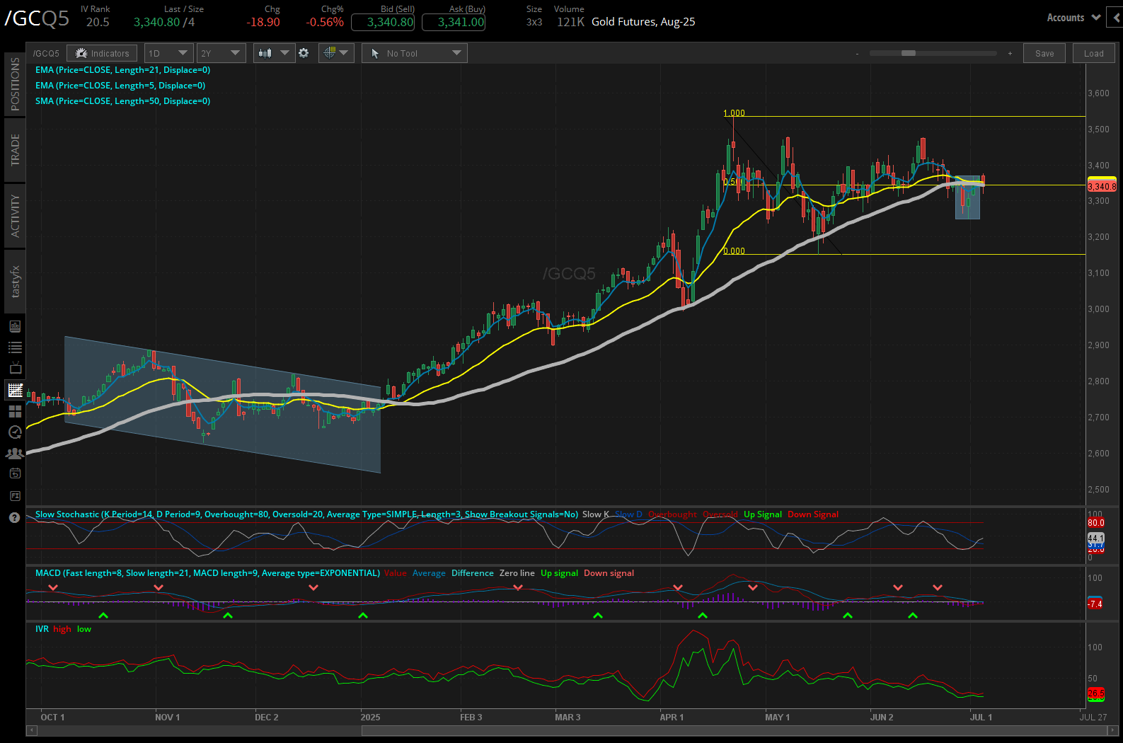The image size is (1123, 743).
Task: Click the history clock icon in sidebar
Action: [x=15, y=432]
